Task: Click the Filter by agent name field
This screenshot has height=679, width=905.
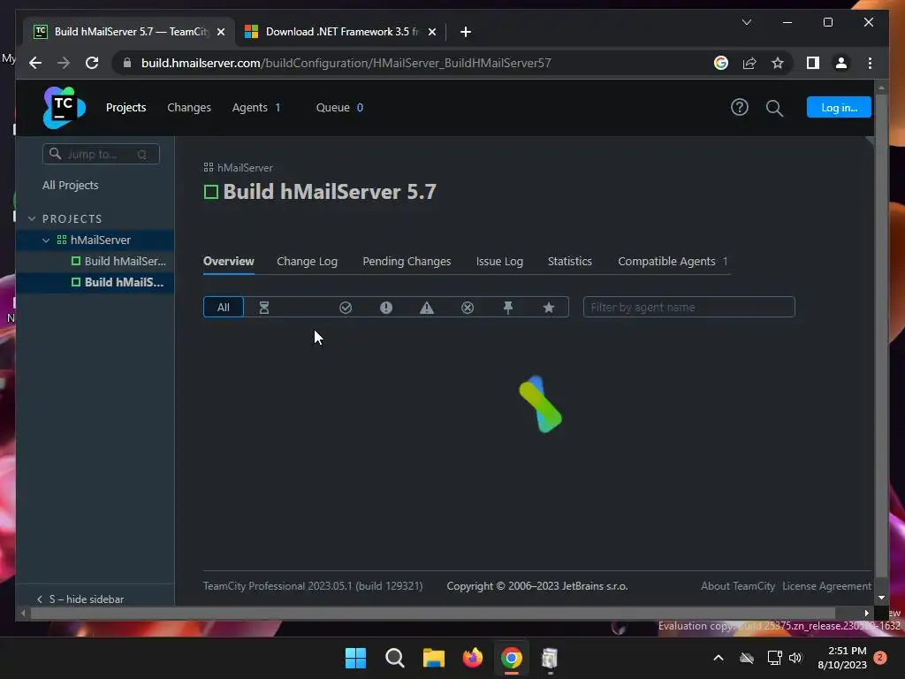Action: tap(688, 307)
